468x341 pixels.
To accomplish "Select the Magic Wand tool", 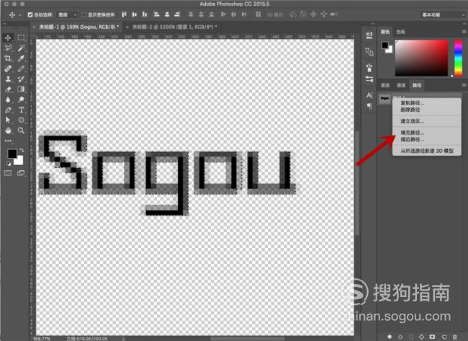I will [21, 48].
